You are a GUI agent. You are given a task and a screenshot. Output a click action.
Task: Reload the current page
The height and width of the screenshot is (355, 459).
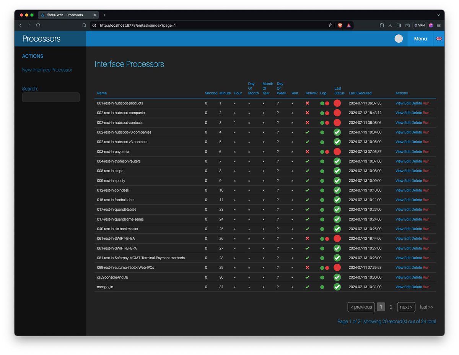coord(38,25)
